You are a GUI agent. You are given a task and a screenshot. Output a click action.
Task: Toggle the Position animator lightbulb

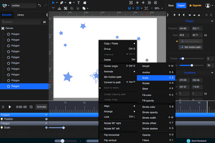pos(2,119)
